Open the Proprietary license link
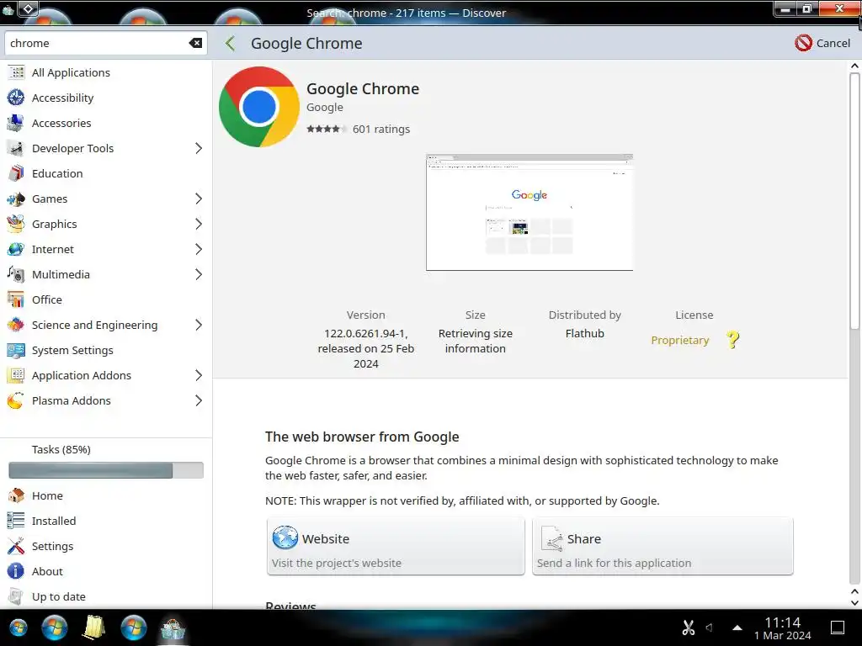The image size is (862, 646). pos(680,340)
